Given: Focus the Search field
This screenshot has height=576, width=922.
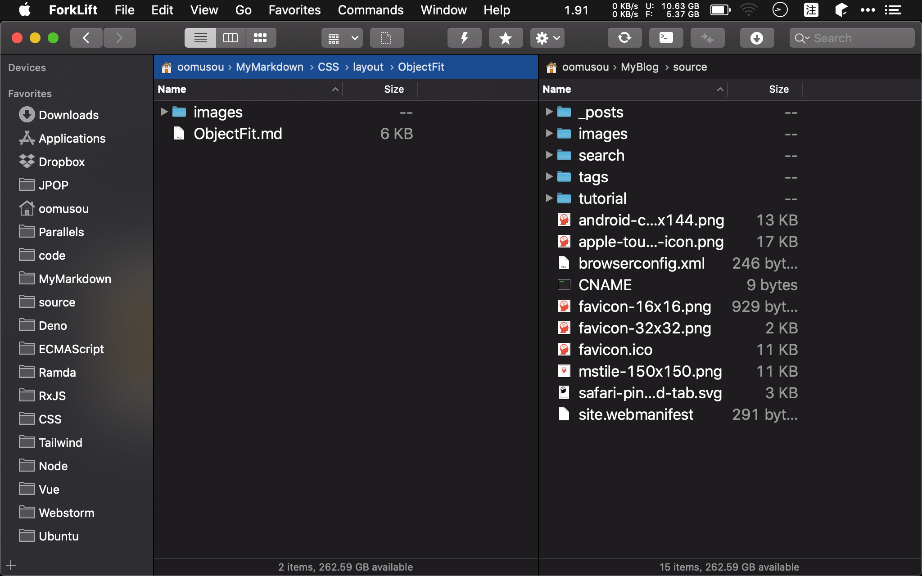Looking at the screenshot, I should [x=852, y=38].
